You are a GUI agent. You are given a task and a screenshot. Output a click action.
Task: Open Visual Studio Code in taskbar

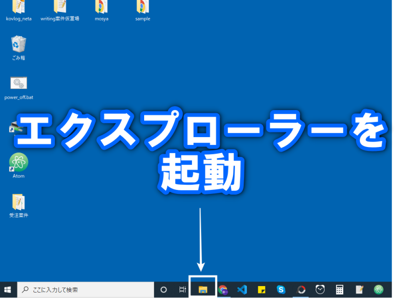pyautogui.click(x=242, y=290)
